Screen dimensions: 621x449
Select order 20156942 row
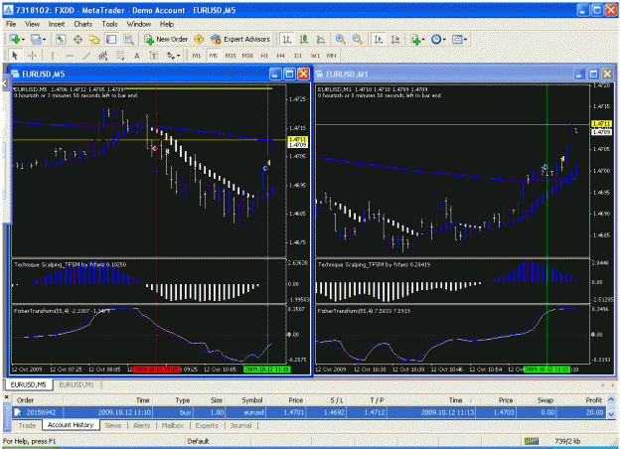309,412
